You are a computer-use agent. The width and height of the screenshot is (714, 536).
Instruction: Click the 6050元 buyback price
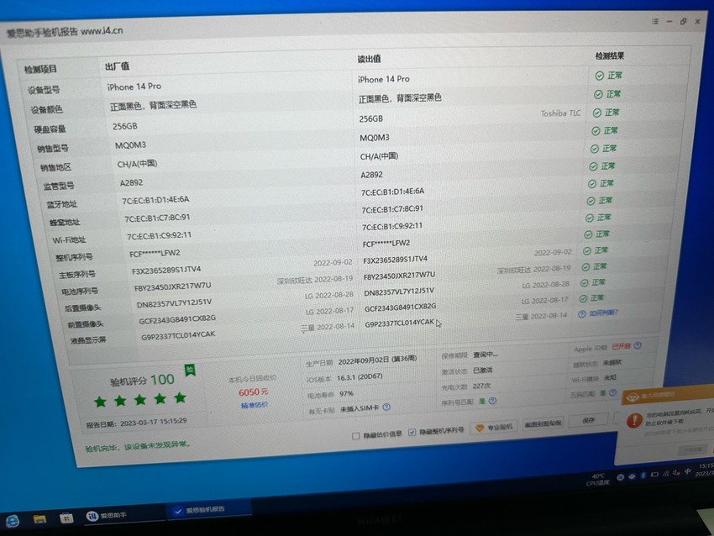tap(253, 392)
